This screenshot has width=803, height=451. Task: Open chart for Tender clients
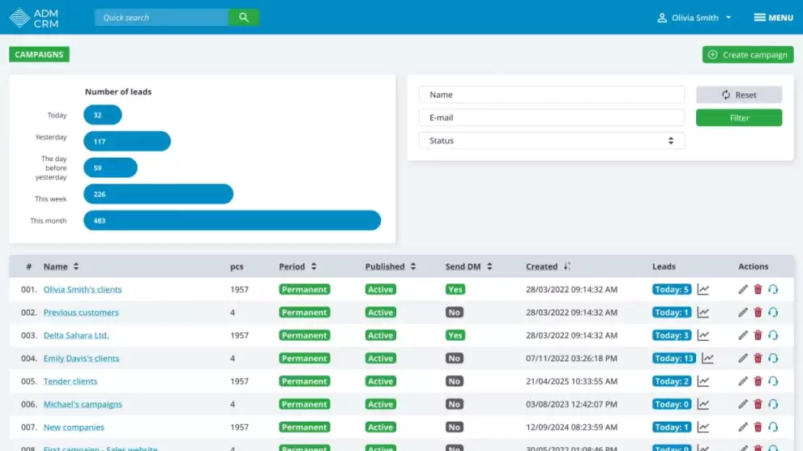click(x=703, y=381)
